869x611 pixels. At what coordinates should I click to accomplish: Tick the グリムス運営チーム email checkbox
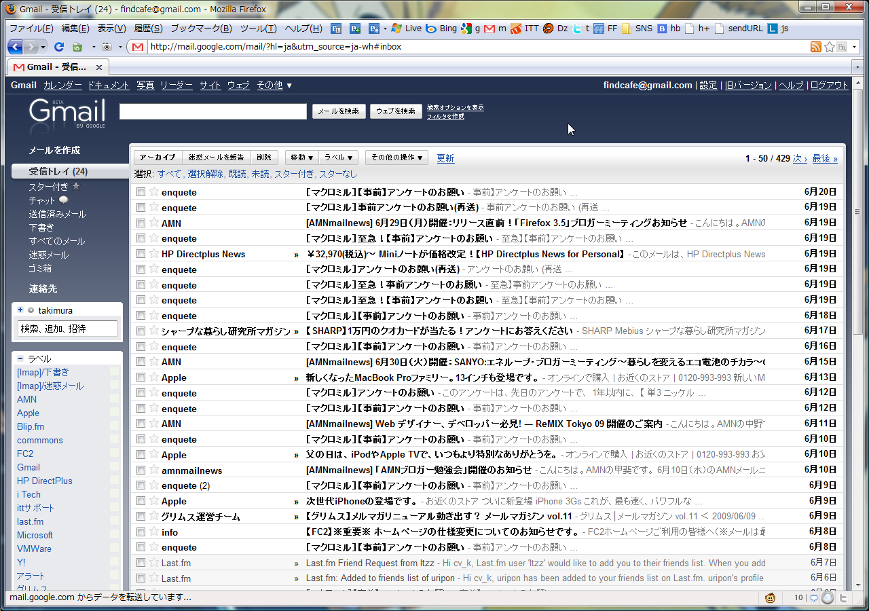pos(141,517)
